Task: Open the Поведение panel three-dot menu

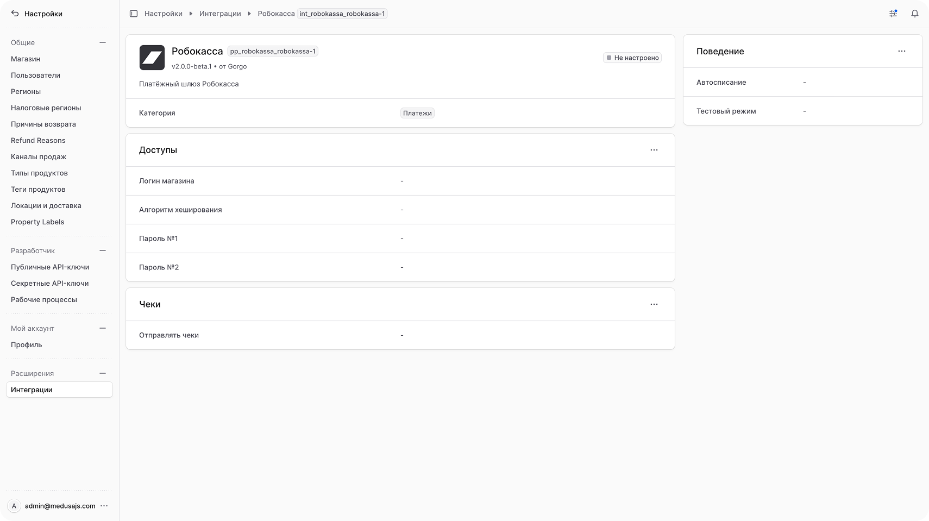Action: pos(902,51)
